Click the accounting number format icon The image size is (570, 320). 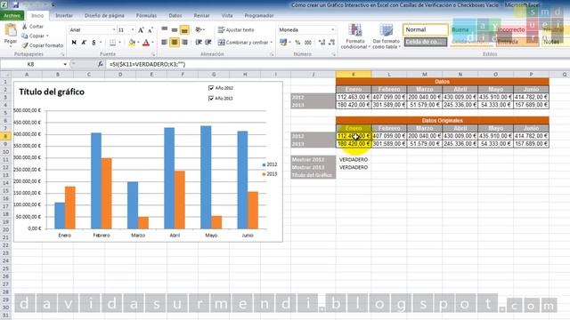coord(283,43)
